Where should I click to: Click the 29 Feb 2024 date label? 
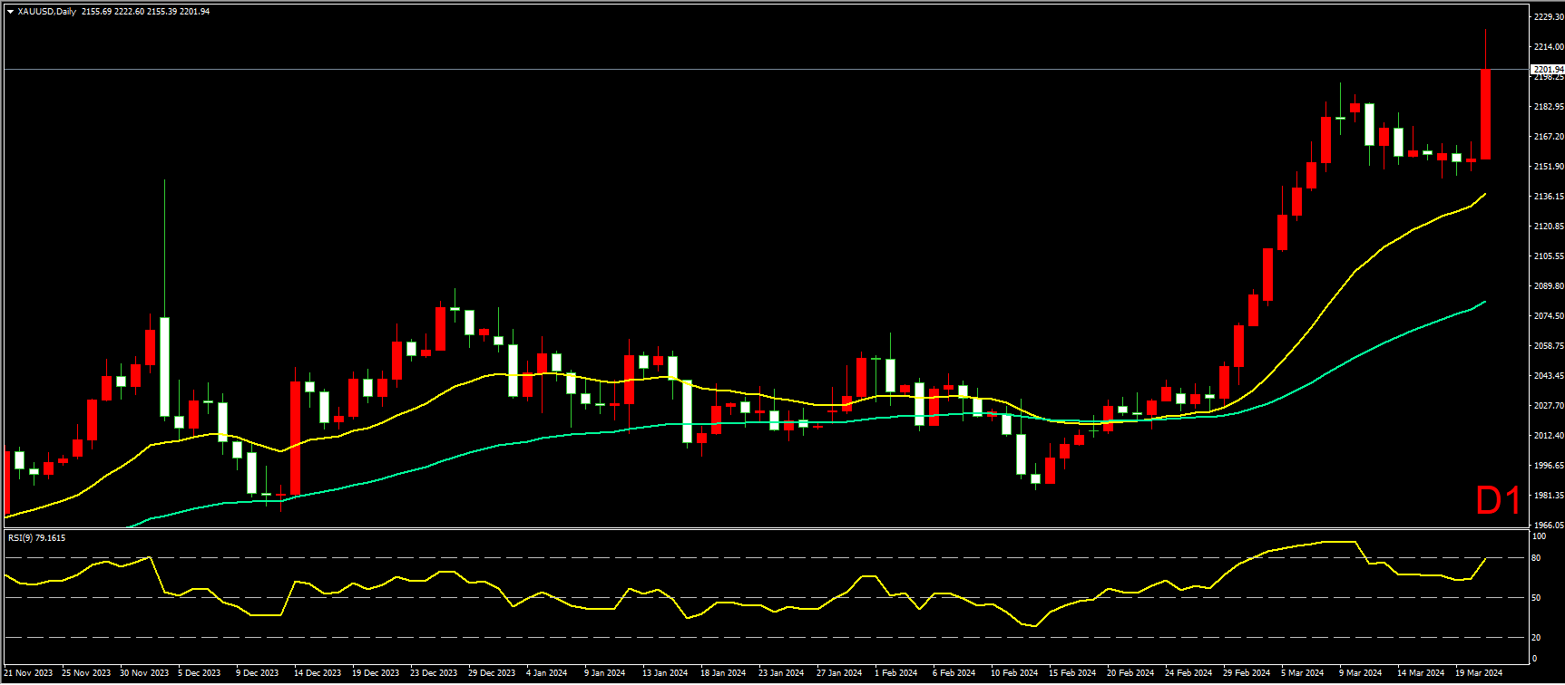(x=1247, y=673)
